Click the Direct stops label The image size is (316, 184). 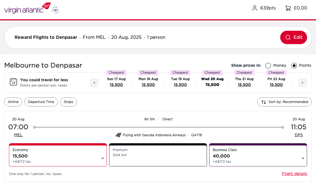168,119
